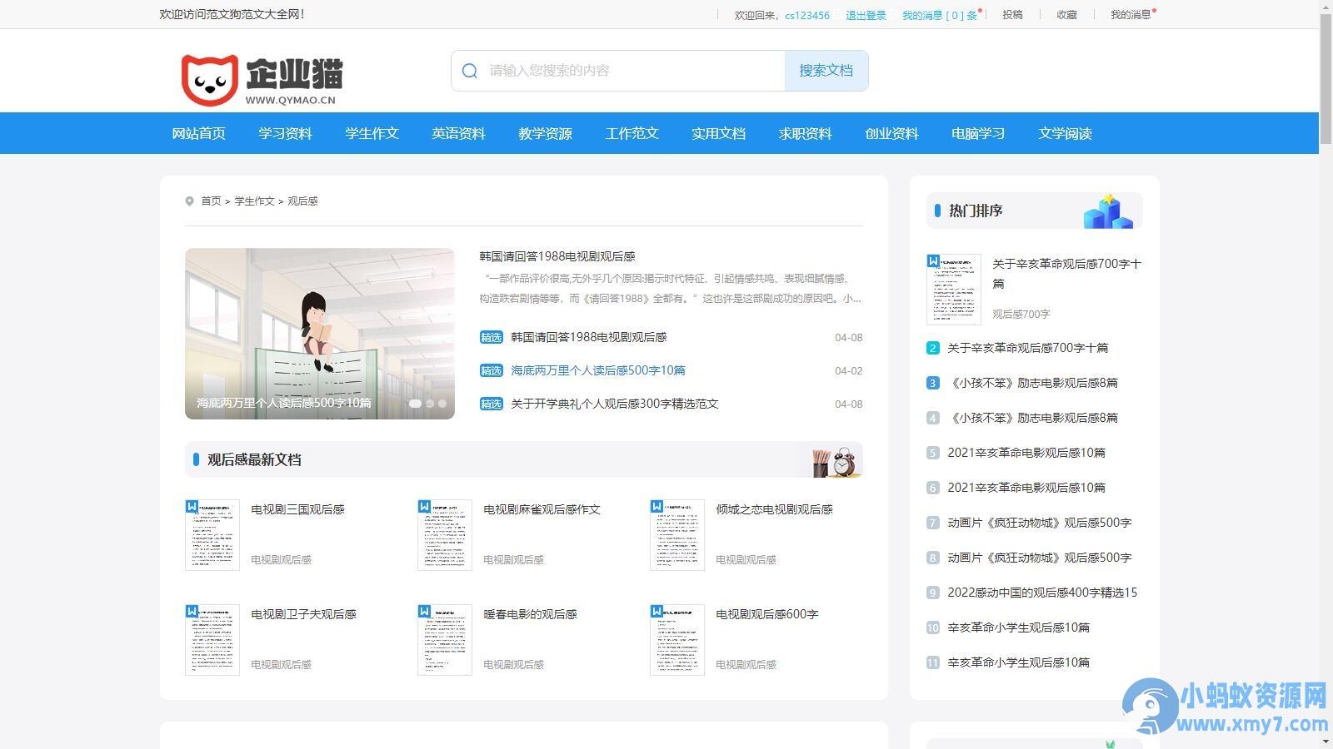Go to 学生作文 via breadcrumb

coord(254,201)
